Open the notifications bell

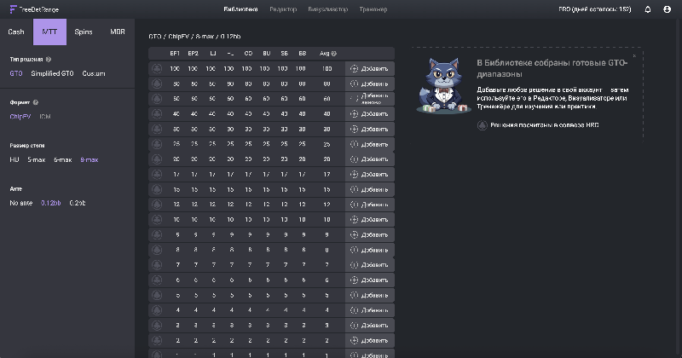click(648, 9)
